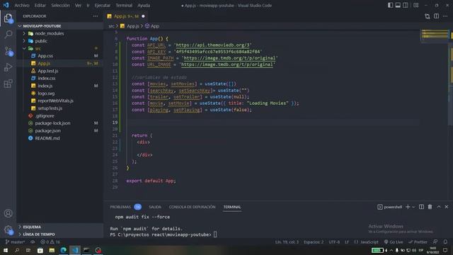Open Ayuda menu
453x255 pixels.
[x=144, y=5]
